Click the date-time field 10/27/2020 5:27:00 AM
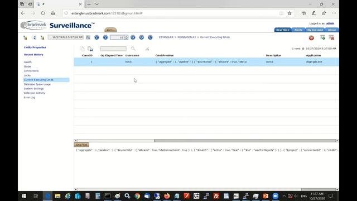 coord(66,37)
